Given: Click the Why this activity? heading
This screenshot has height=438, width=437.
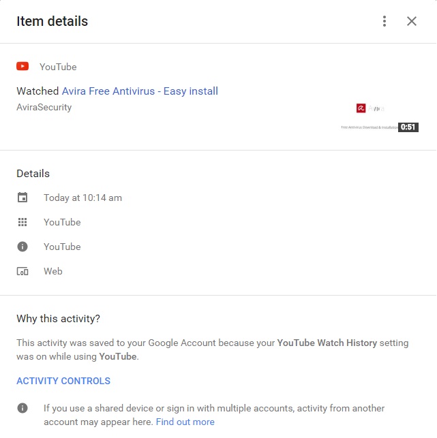Looking at the screenshot, I should tap(58, 318).
